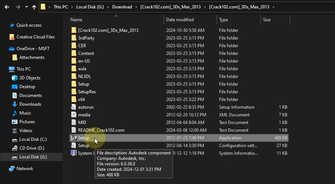Expand the chevron after This PC breadcrumb
Image resolution: width=335 pixels, height=184 pixels.
tap(72, 7)
